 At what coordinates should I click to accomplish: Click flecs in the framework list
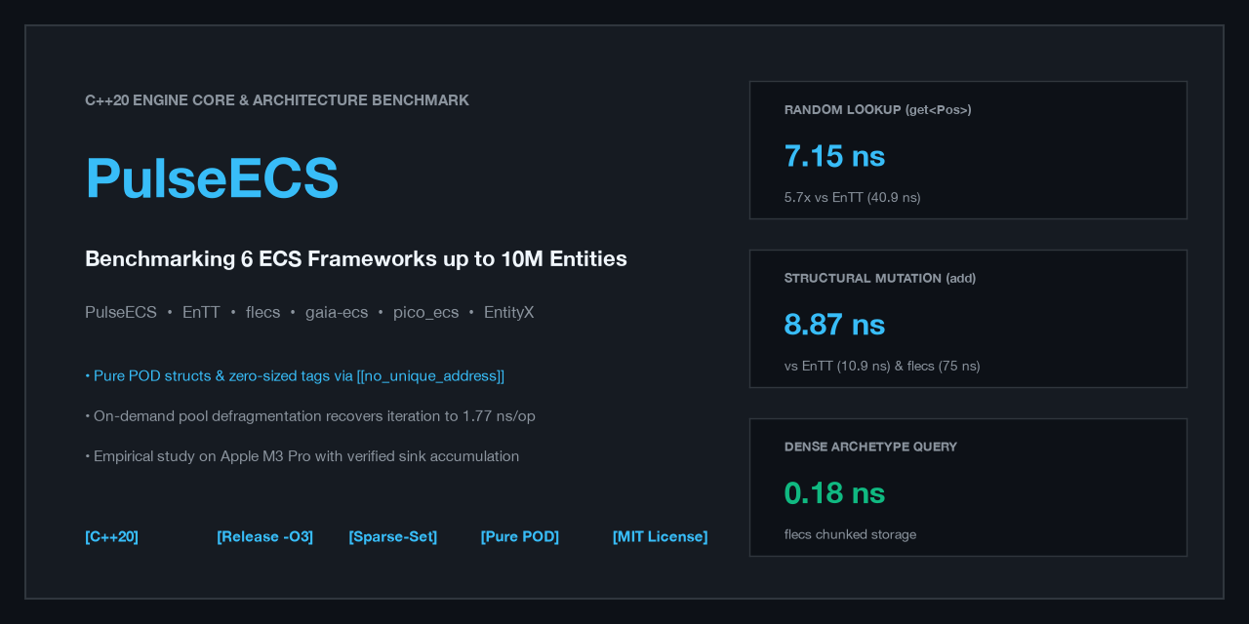click(262, 313)
